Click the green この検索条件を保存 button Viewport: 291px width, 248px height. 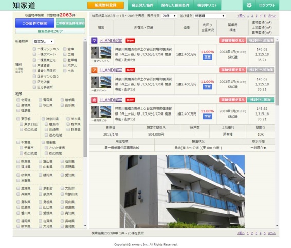70,23
